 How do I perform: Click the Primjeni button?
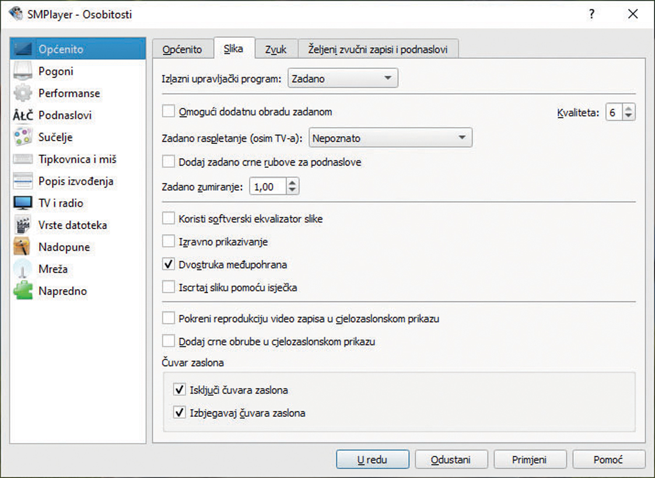tap(529, 459)
